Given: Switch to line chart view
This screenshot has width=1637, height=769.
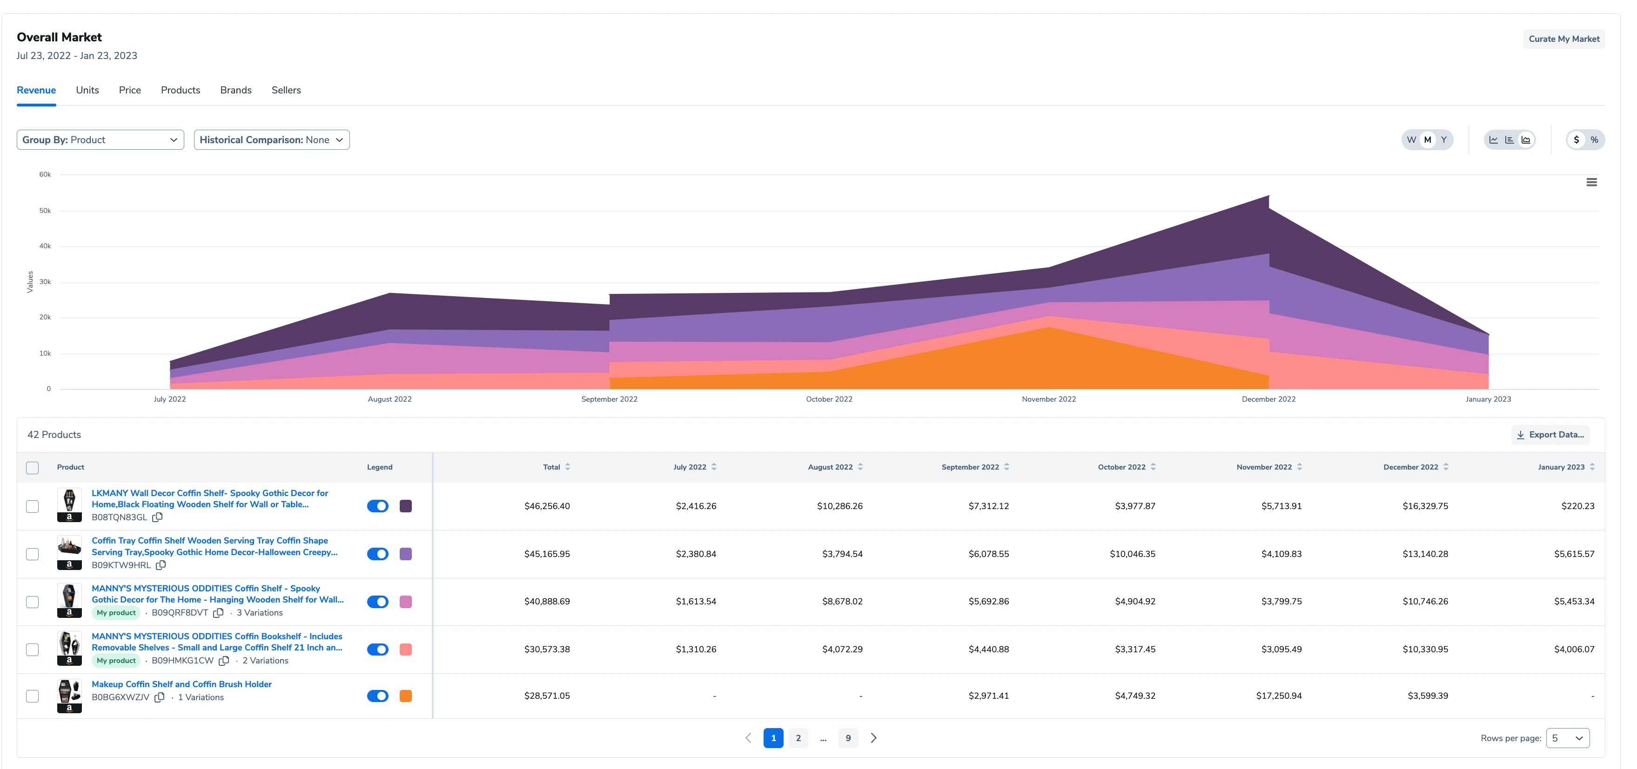Looking at the screenshot, I should (1493, 139).
